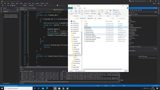
Task: Refresh the Explorer address bar
Action: tap(113, 18)
